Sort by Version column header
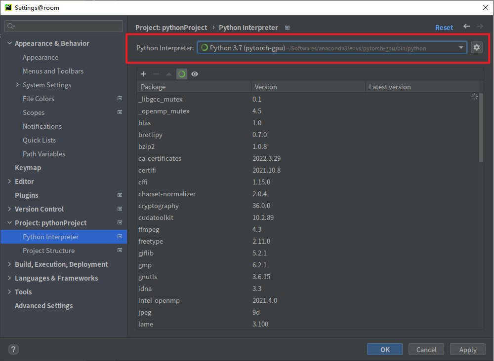This screenshot has height=361, width=494. (308, 87)
